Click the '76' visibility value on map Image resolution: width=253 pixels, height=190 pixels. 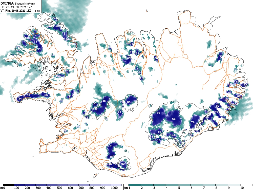tap(193, 122)
